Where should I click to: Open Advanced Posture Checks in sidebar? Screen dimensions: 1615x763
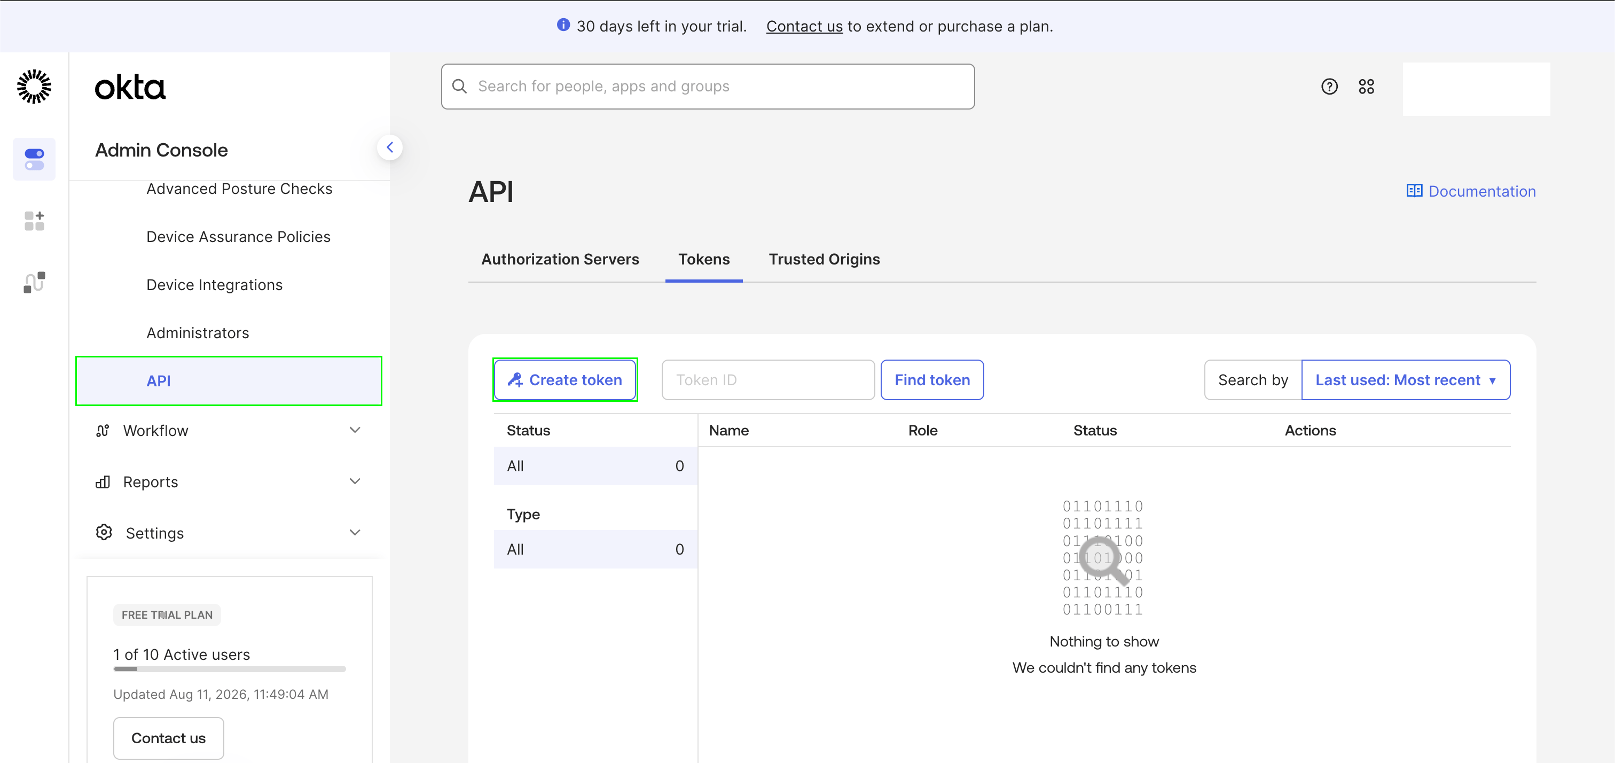click(x=239, y=189)
